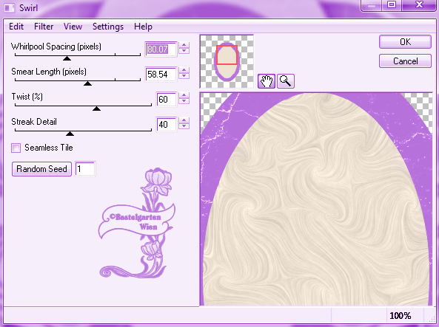Open the Filter menu
The height and width of the screenshot is (327, 439).
(44, 27)
